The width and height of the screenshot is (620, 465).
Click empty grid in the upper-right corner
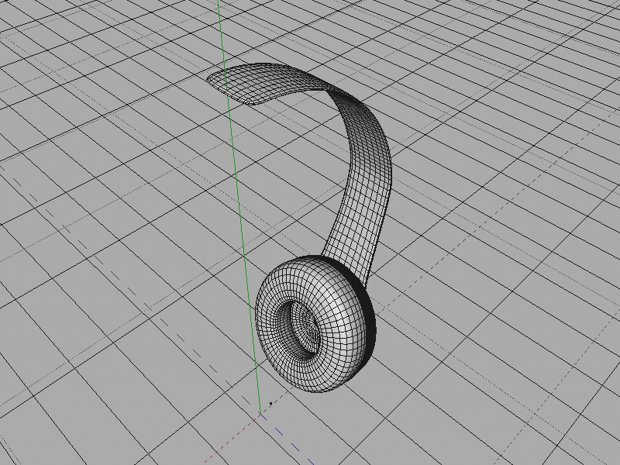click(x=542, y=54)
